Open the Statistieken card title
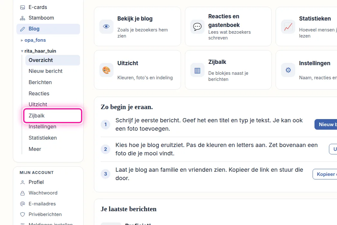 (x=315, y=19)
